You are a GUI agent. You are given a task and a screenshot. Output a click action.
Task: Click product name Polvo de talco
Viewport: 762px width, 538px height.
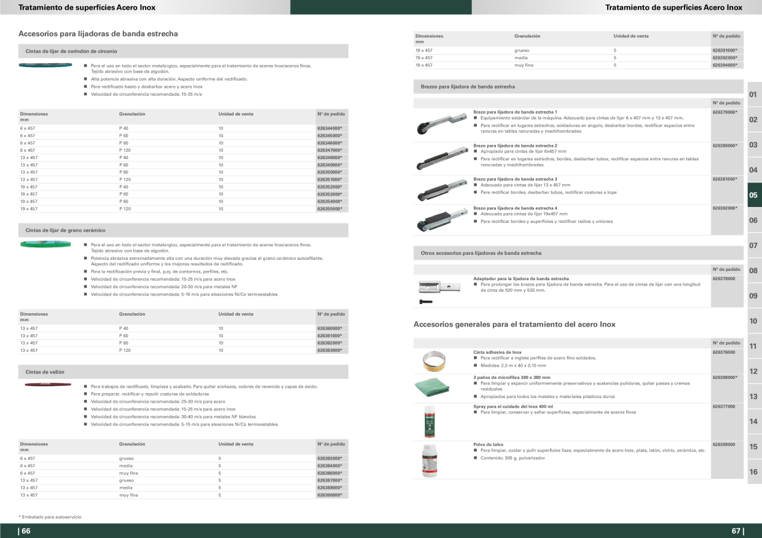[489, 444]
